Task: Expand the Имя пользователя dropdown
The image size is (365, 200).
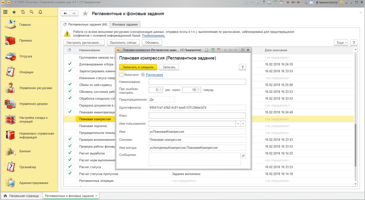Action: coord(238,123)
